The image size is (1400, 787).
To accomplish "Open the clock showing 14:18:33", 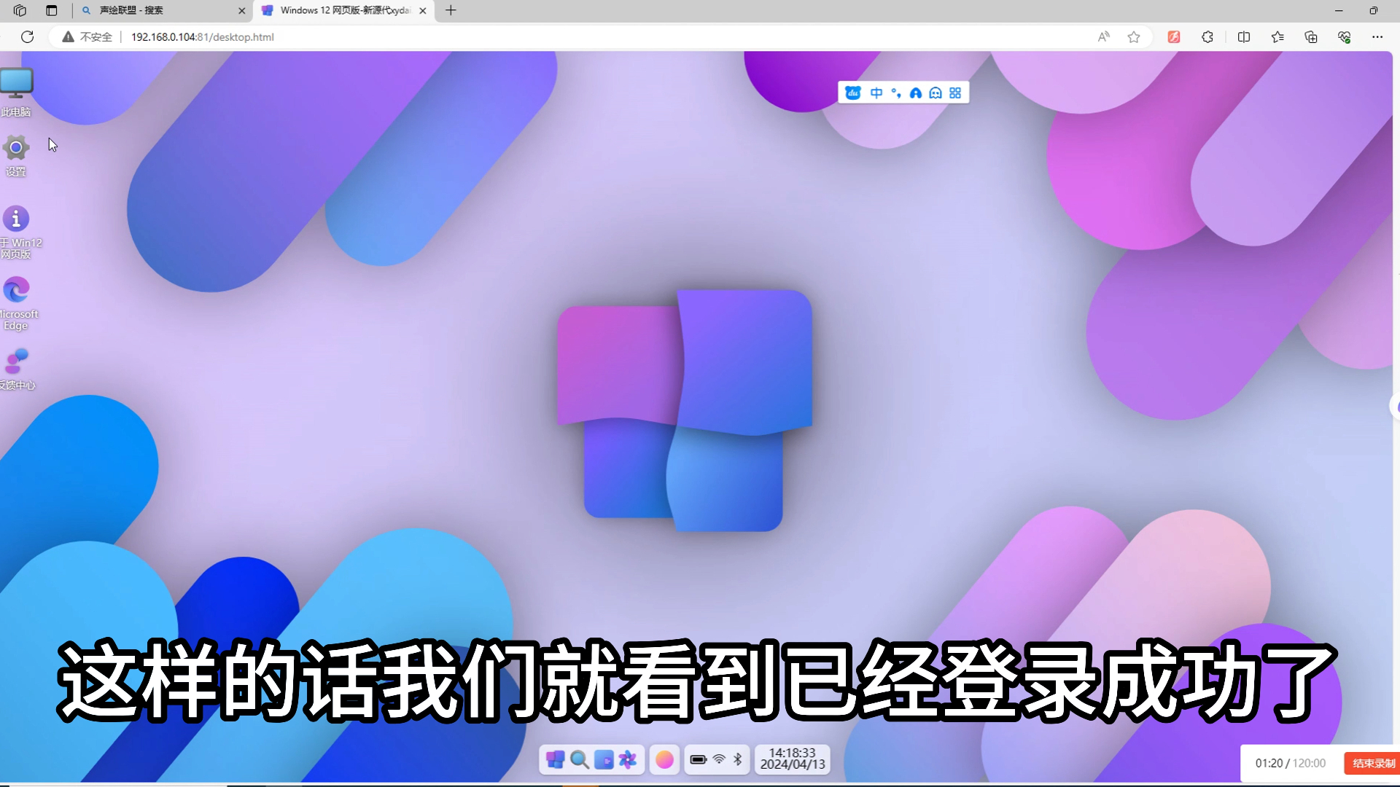I will click(x=793, y=759).
